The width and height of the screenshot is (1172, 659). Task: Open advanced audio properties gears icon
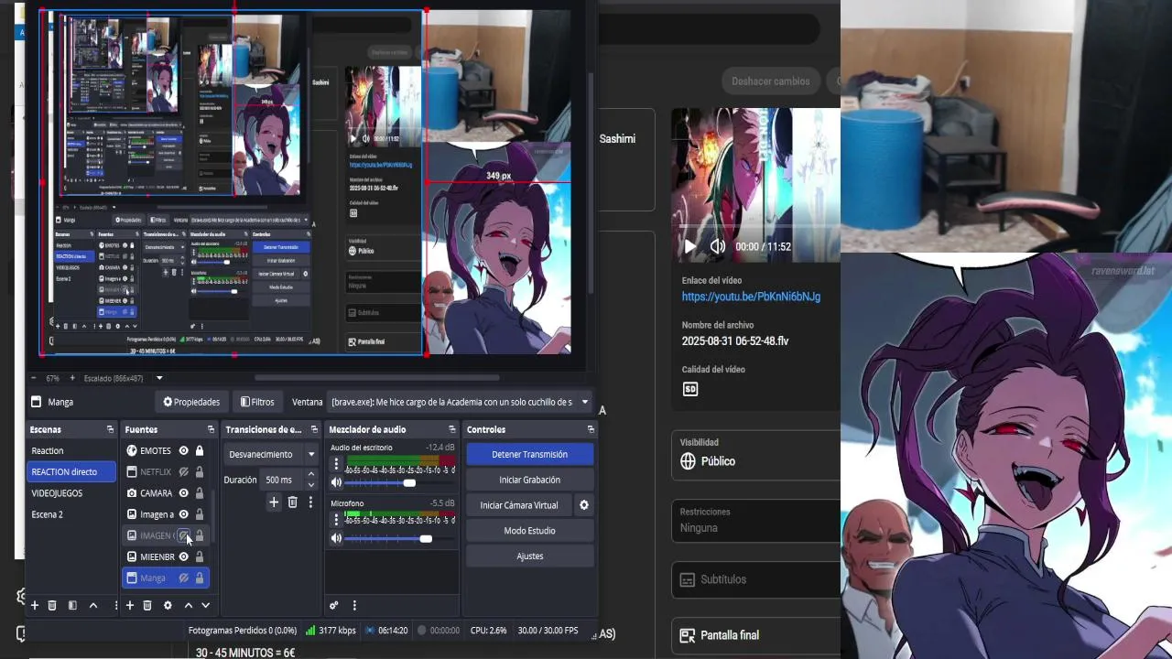tap(334, 605)
